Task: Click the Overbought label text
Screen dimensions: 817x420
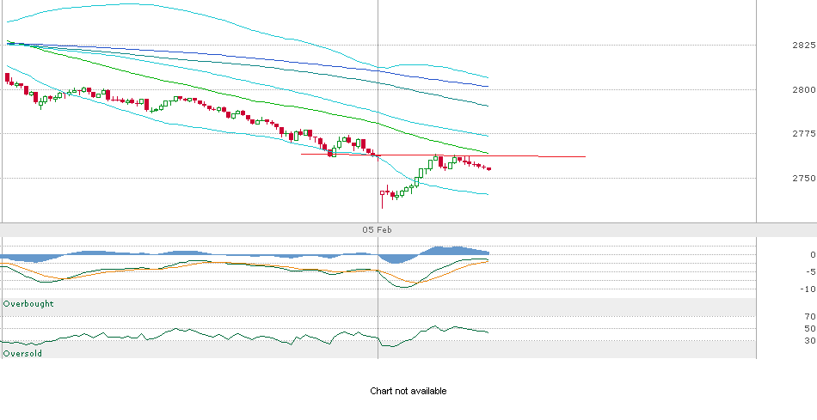Action: tap(28, 304)
